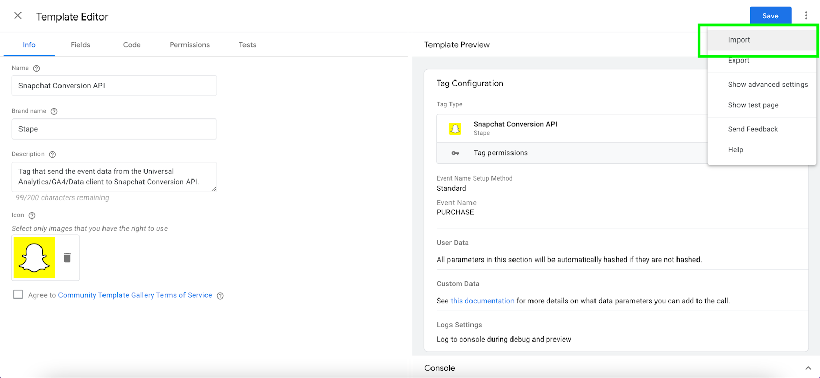Screen dimensions: 820x378
Task: Click the Template Editor title text
Action: (x=72, y=17)
